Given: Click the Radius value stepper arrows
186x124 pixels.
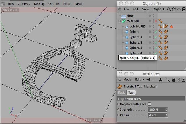Looking at the screenshot, I should point(167,115).
